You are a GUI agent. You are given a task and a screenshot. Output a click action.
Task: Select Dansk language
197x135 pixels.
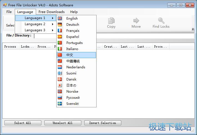click(76, 79)
